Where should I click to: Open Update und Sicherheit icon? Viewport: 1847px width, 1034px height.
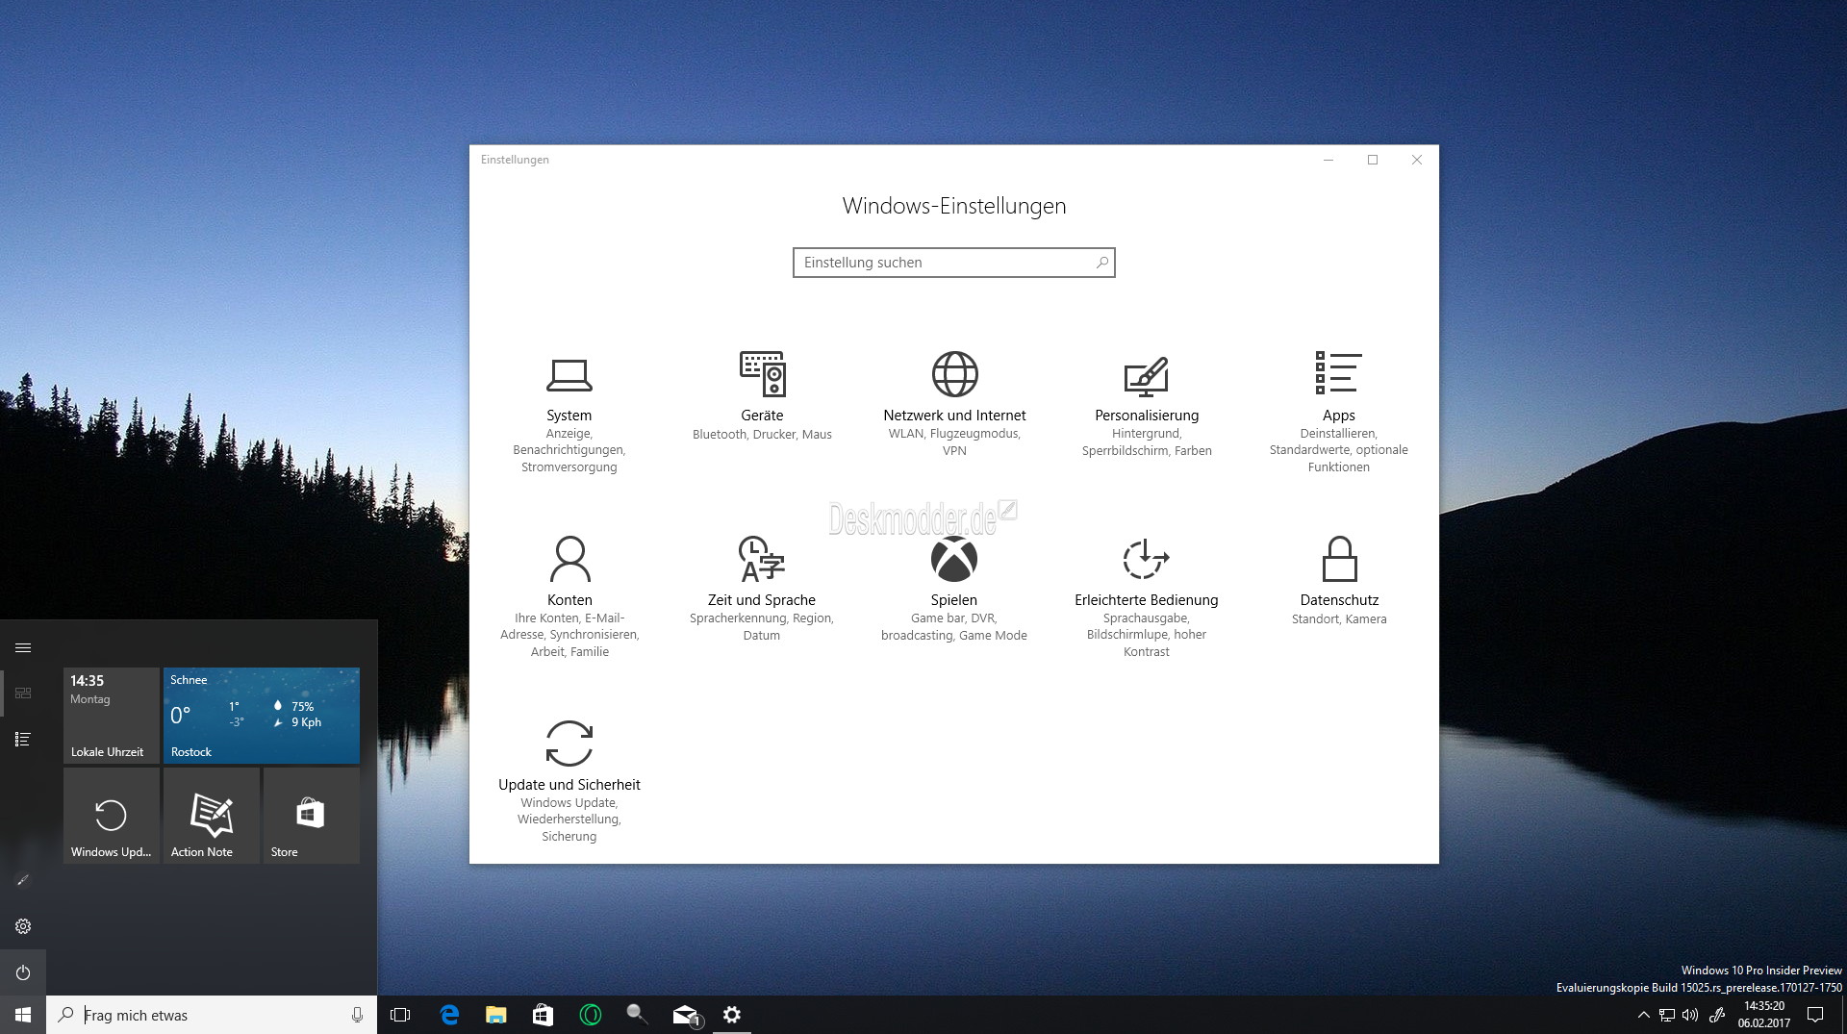pyautogui.click(x=569, y=744)
